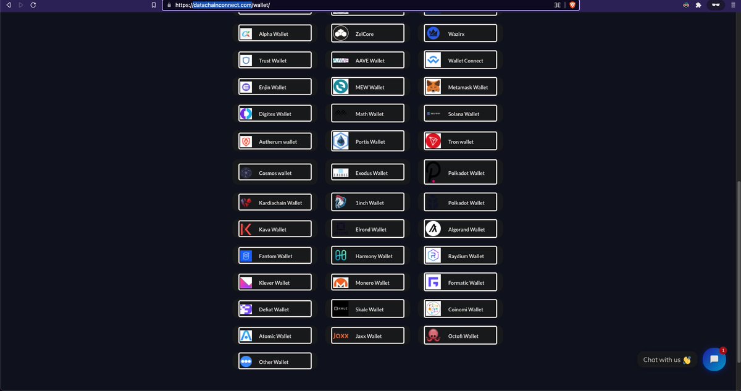Click the Tron wallet red icon
Viewport: 741px width, 391px height.
point(433,141)
